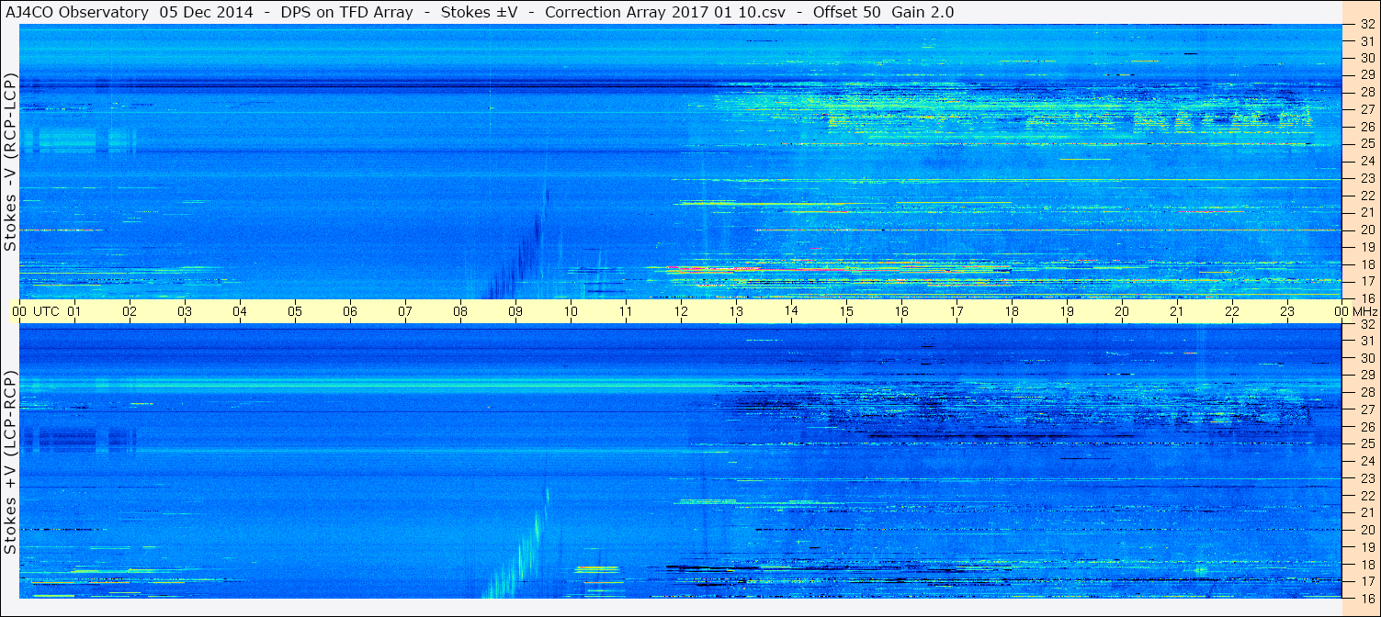Screen dimensions: 1381x617
Task: Pick the 26 MHz label of the upper panel
Action: (x=1366, y=127)
